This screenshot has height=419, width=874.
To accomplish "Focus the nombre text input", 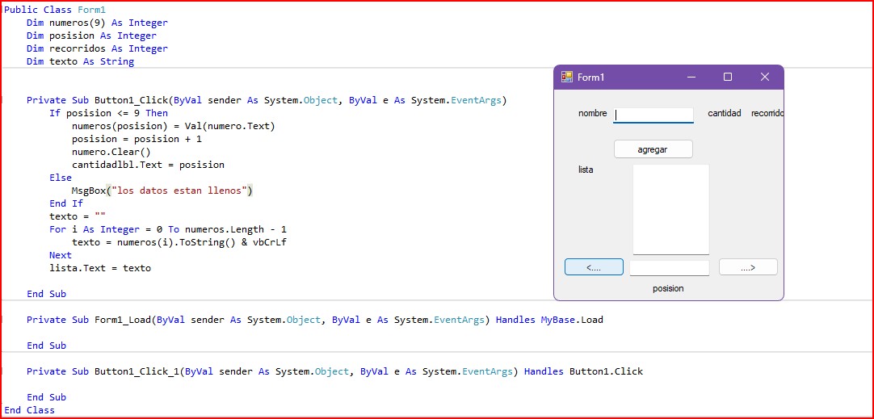I will click(x=653, y=115).
